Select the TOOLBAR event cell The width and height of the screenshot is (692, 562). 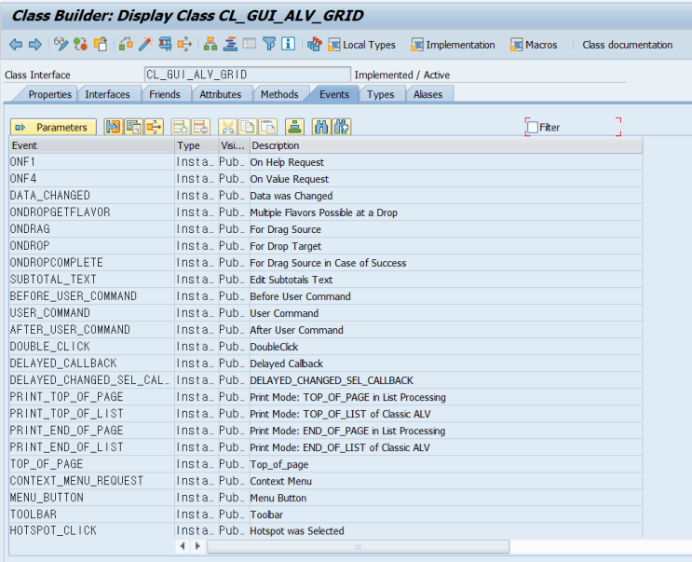tap(92, 514)
